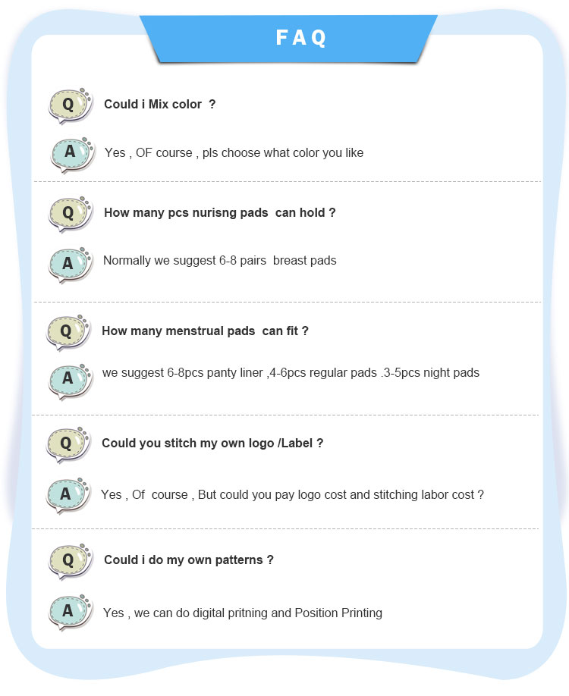Select the question 'Could i Mix color ?'
Screen dimensions: 569x696
click(x=160, y=105)
